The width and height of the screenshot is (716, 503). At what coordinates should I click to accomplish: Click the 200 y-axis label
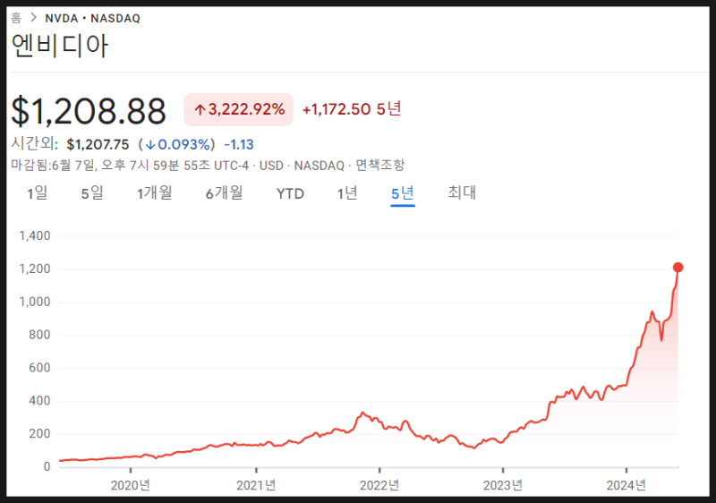click(39, 433)
